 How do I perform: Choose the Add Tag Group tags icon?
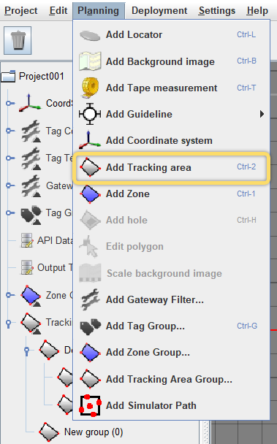tap(91, 326)
